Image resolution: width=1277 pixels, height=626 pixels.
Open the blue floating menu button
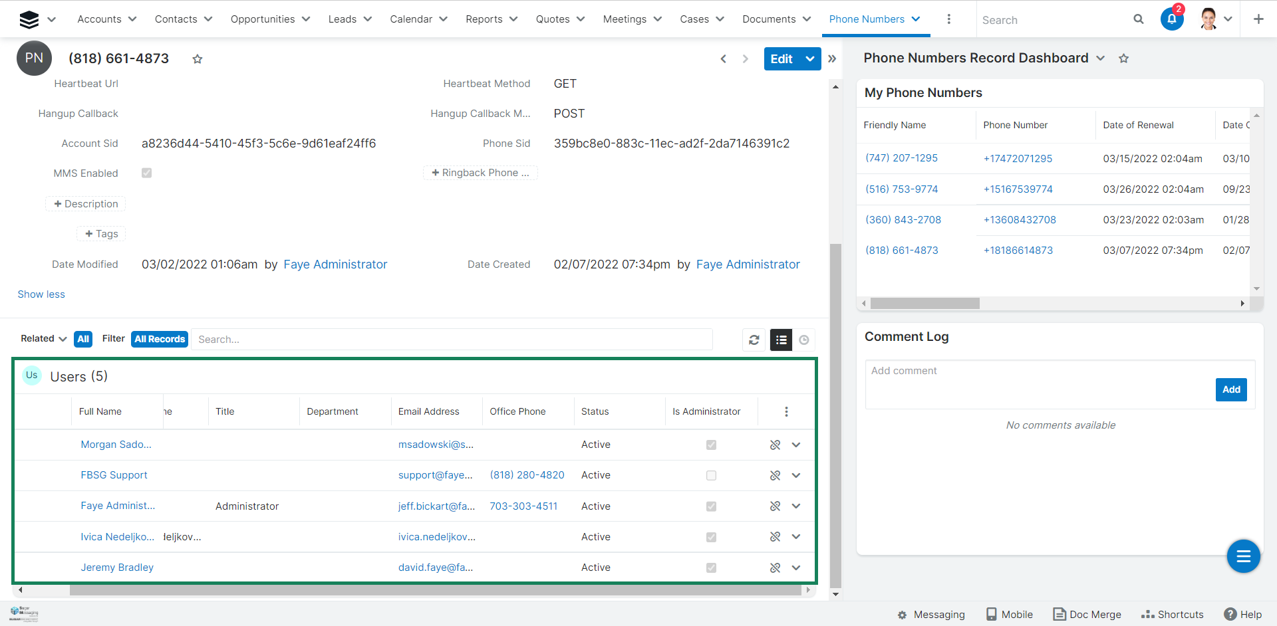tap(1243, 556)
